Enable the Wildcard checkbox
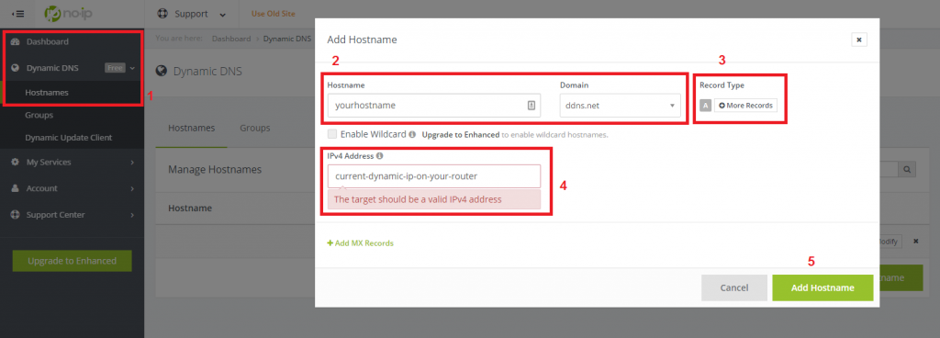 point(332,134)
